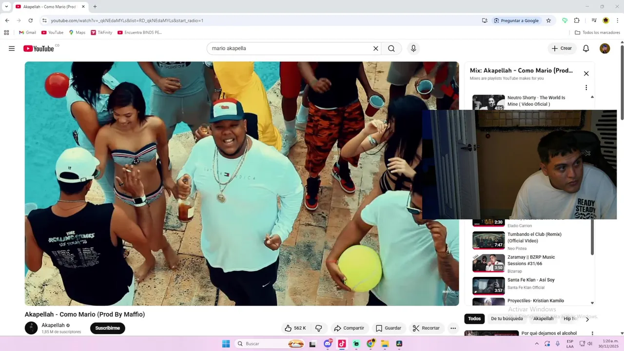Open more actions ellipsis beside Recortar
The height and width of the screenshot is (351, 624).
(x=453, y=328)
